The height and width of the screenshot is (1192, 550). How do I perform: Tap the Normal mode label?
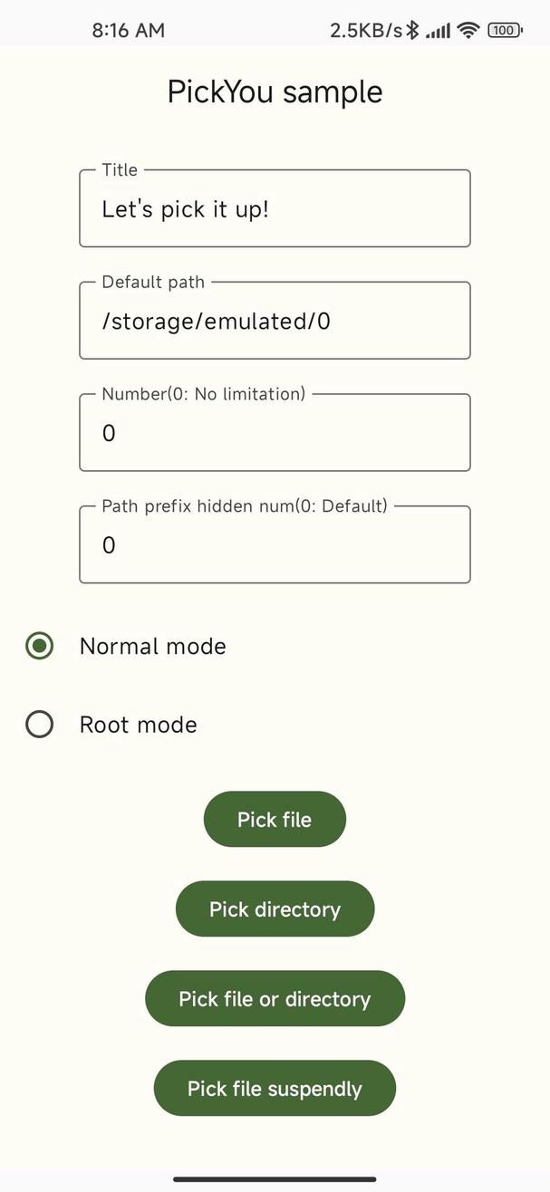click(x=153, y=646)
